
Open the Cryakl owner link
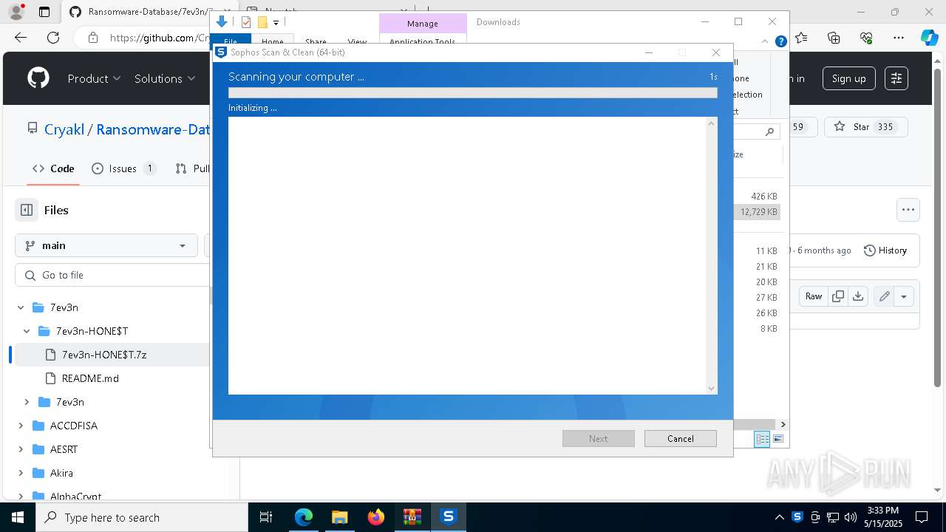pyautogui.click(x=64, y=129)
